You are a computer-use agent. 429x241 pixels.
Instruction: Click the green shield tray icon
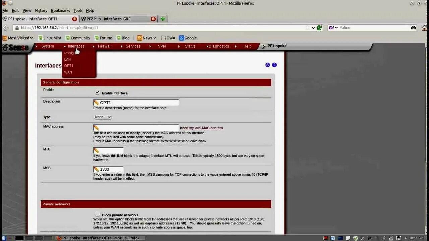356,238
